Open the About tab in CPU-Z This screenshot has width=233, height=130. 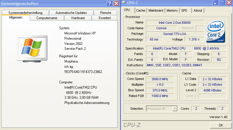coord(198,10)
